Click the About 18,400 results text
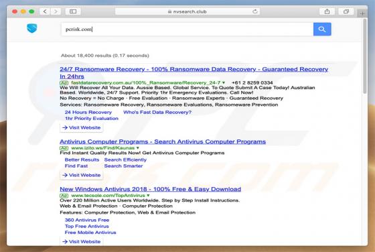This screenshot has height=252, width=375. 104,56
